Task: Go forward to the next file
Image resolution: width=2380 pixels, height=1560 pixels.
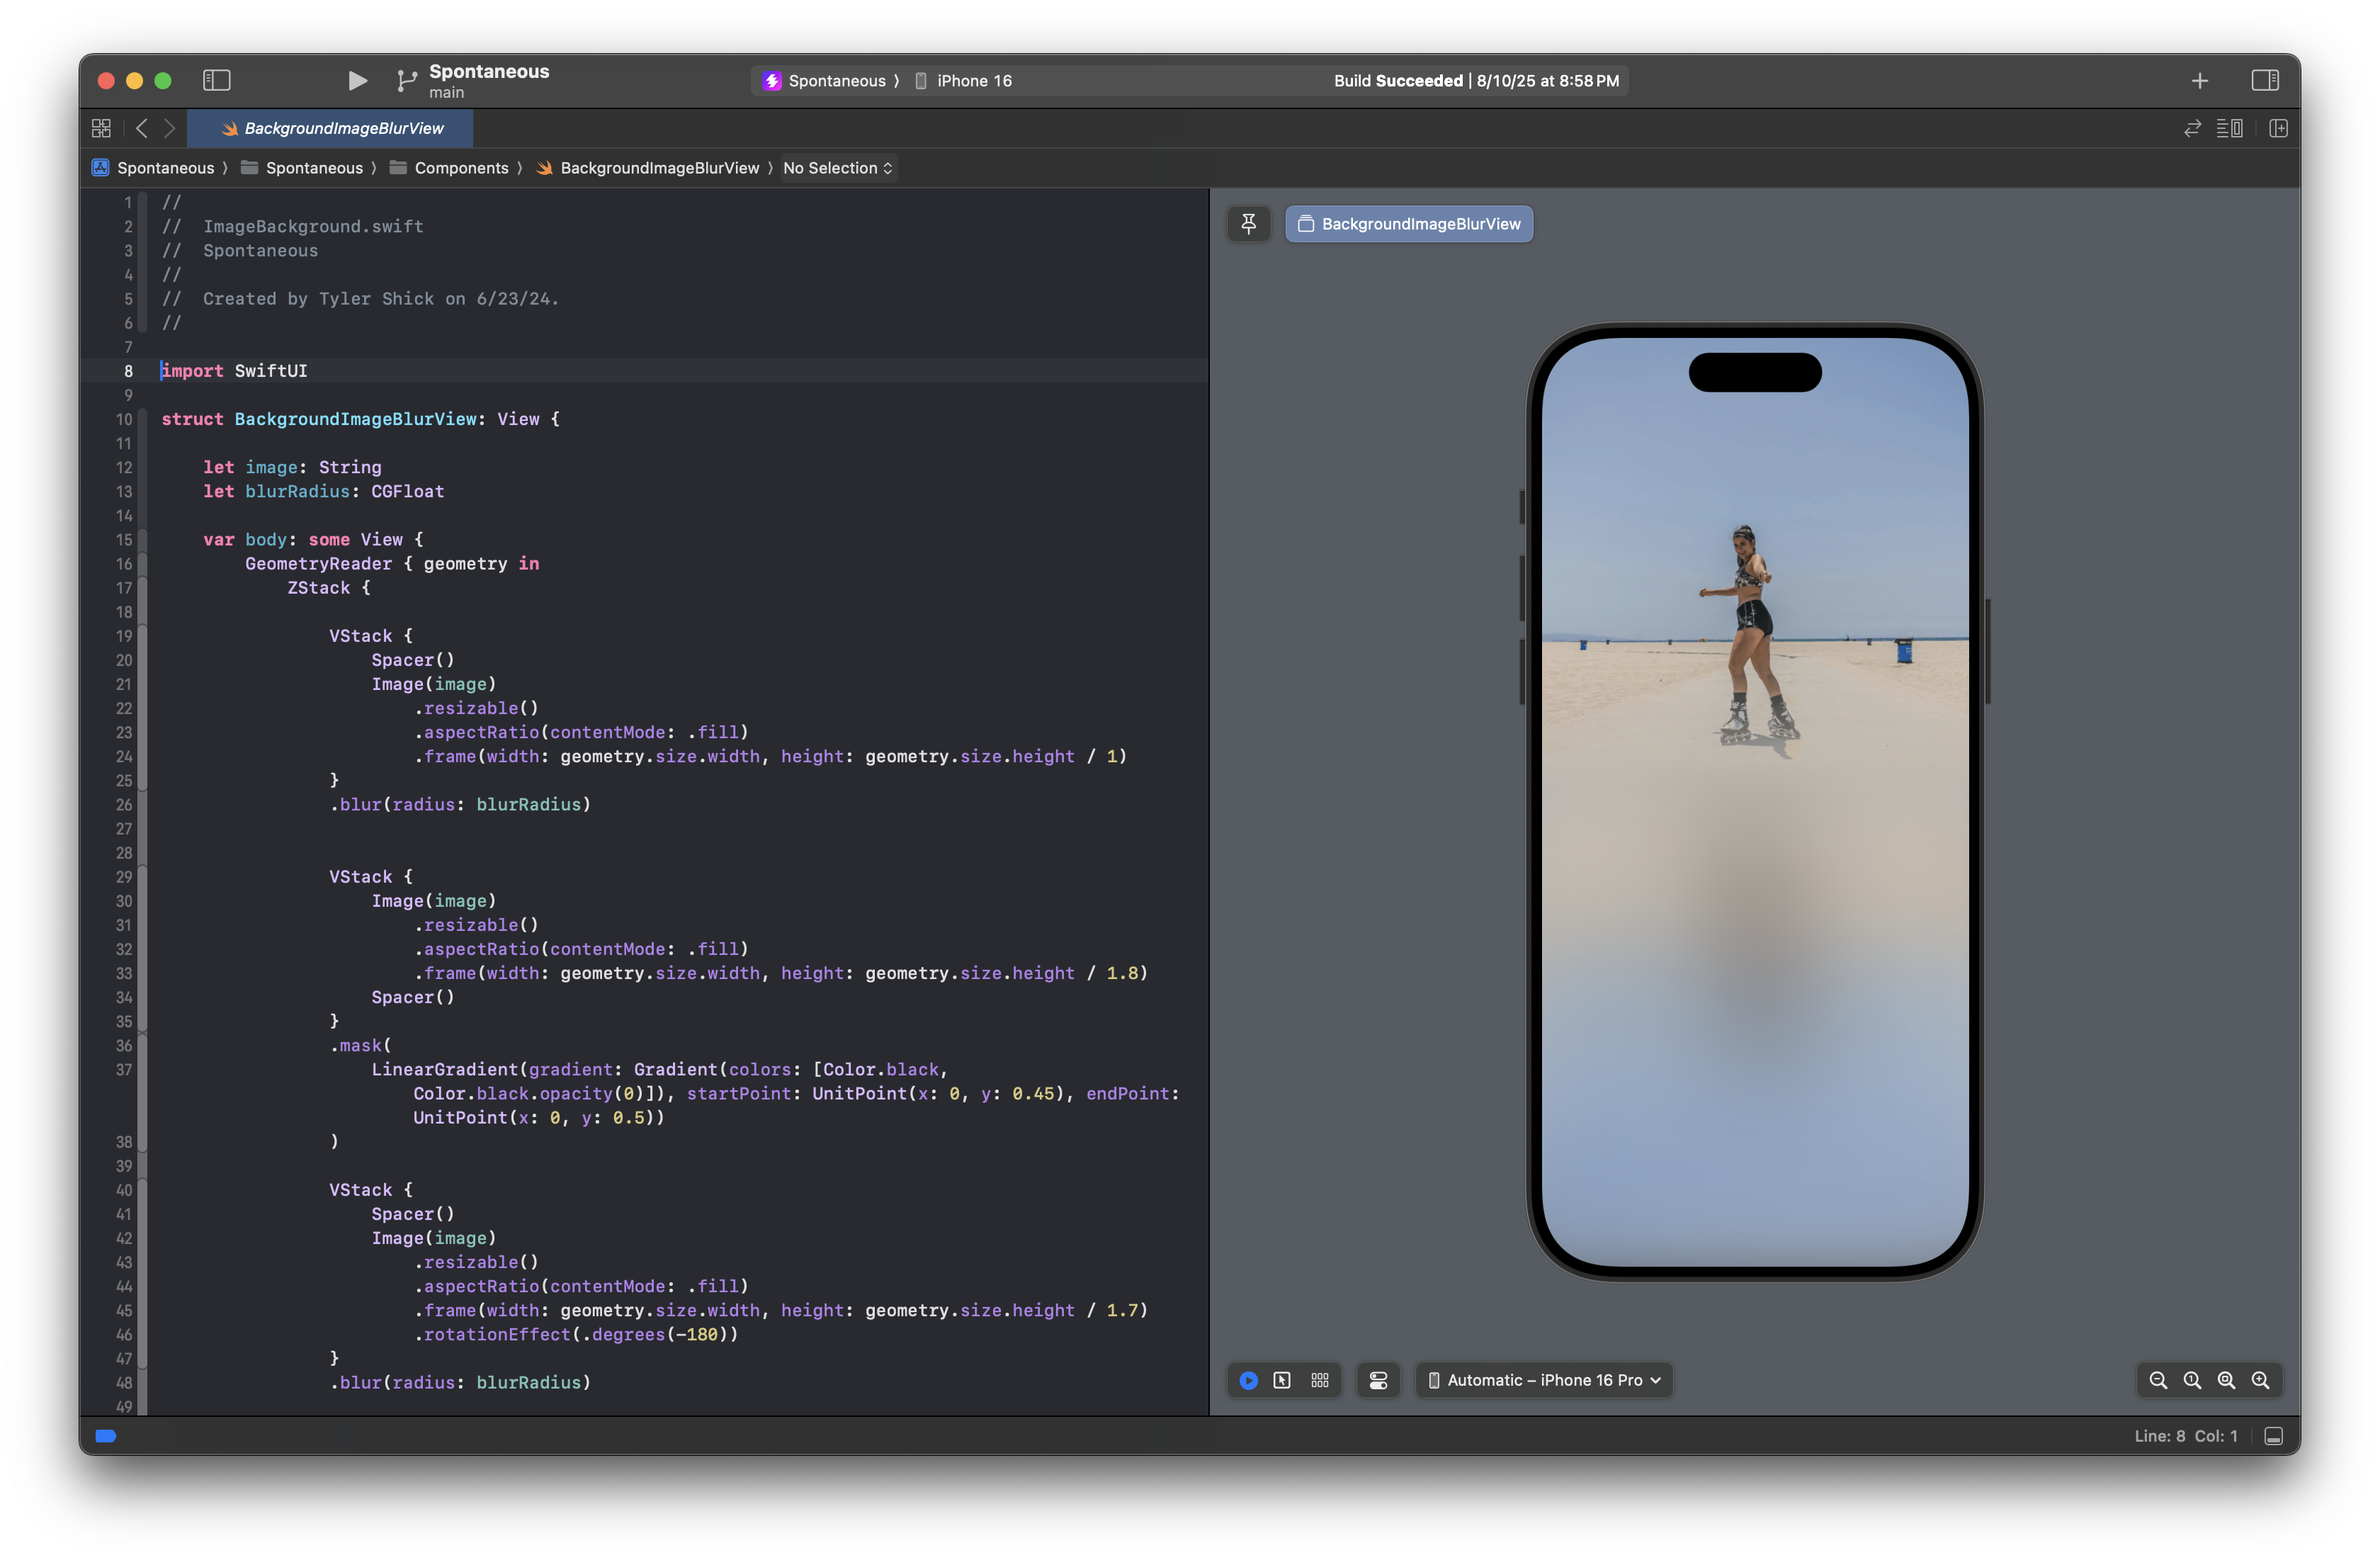Action: coord(170,128)
